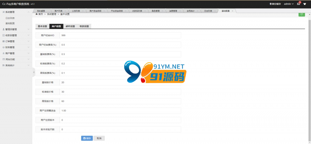Image resolution: width=311 pixels, height=144 pixels.
Task: Click the 基础版价格 field showing 20
Action: [120, 82]
